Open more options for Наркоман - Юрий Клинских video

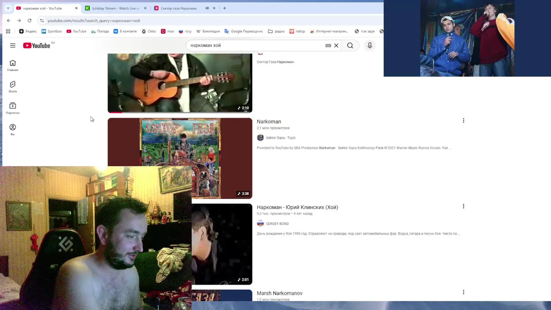464,207
